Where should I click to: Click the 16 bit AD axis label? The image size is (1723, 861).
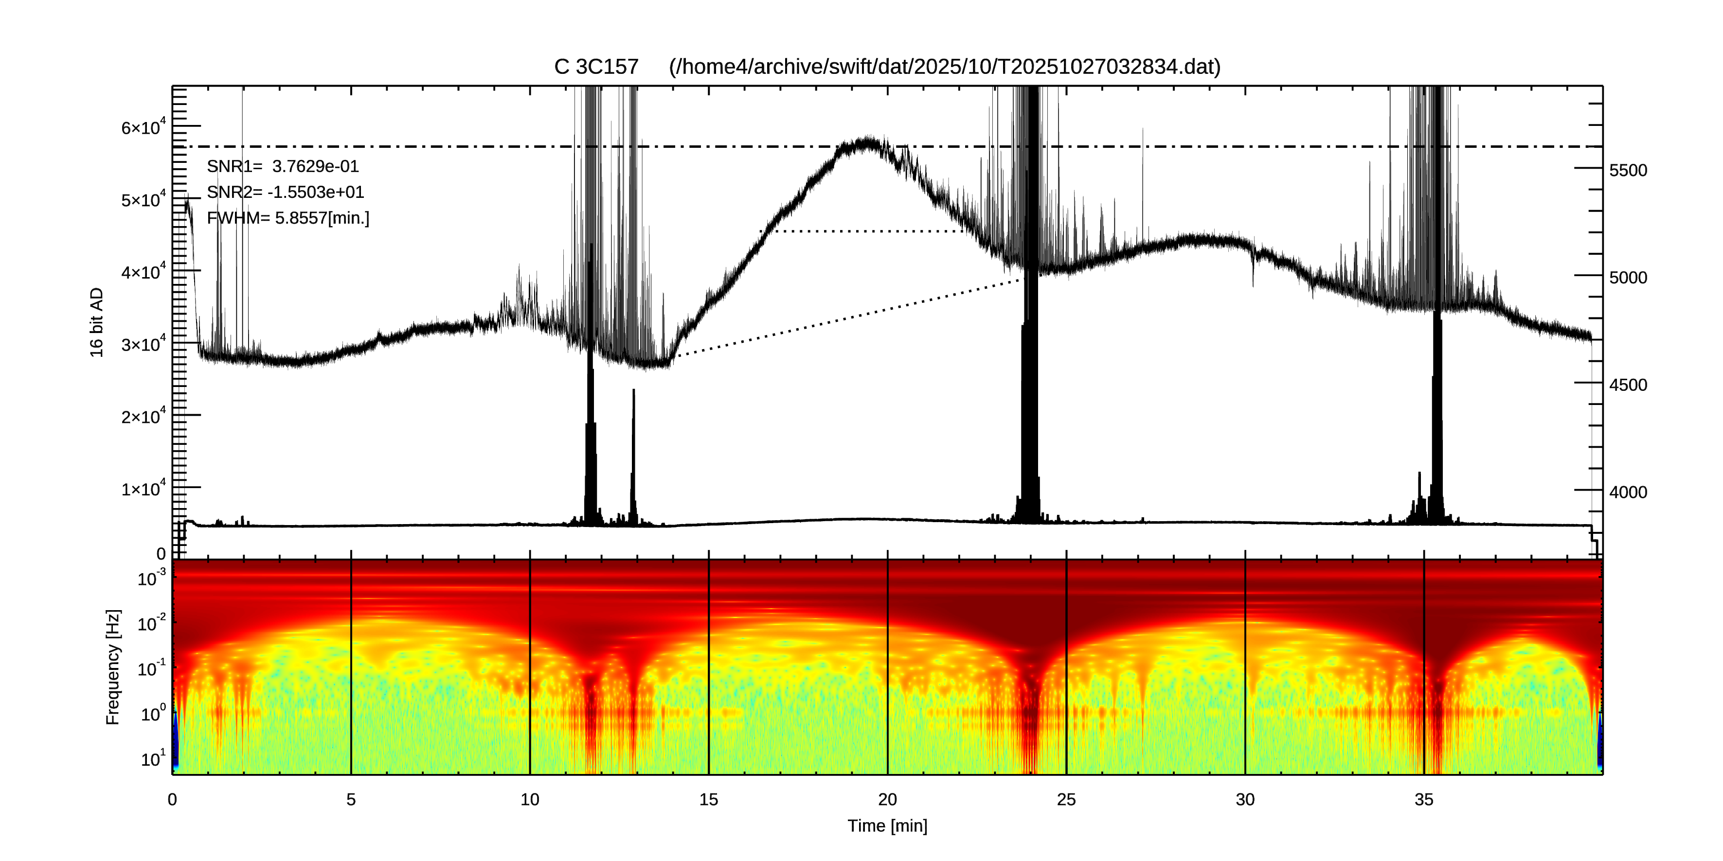click(97, 322)
